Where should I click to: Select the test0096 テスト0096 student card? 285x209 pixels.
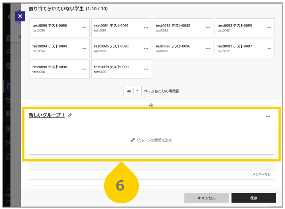tap(183, 49)
